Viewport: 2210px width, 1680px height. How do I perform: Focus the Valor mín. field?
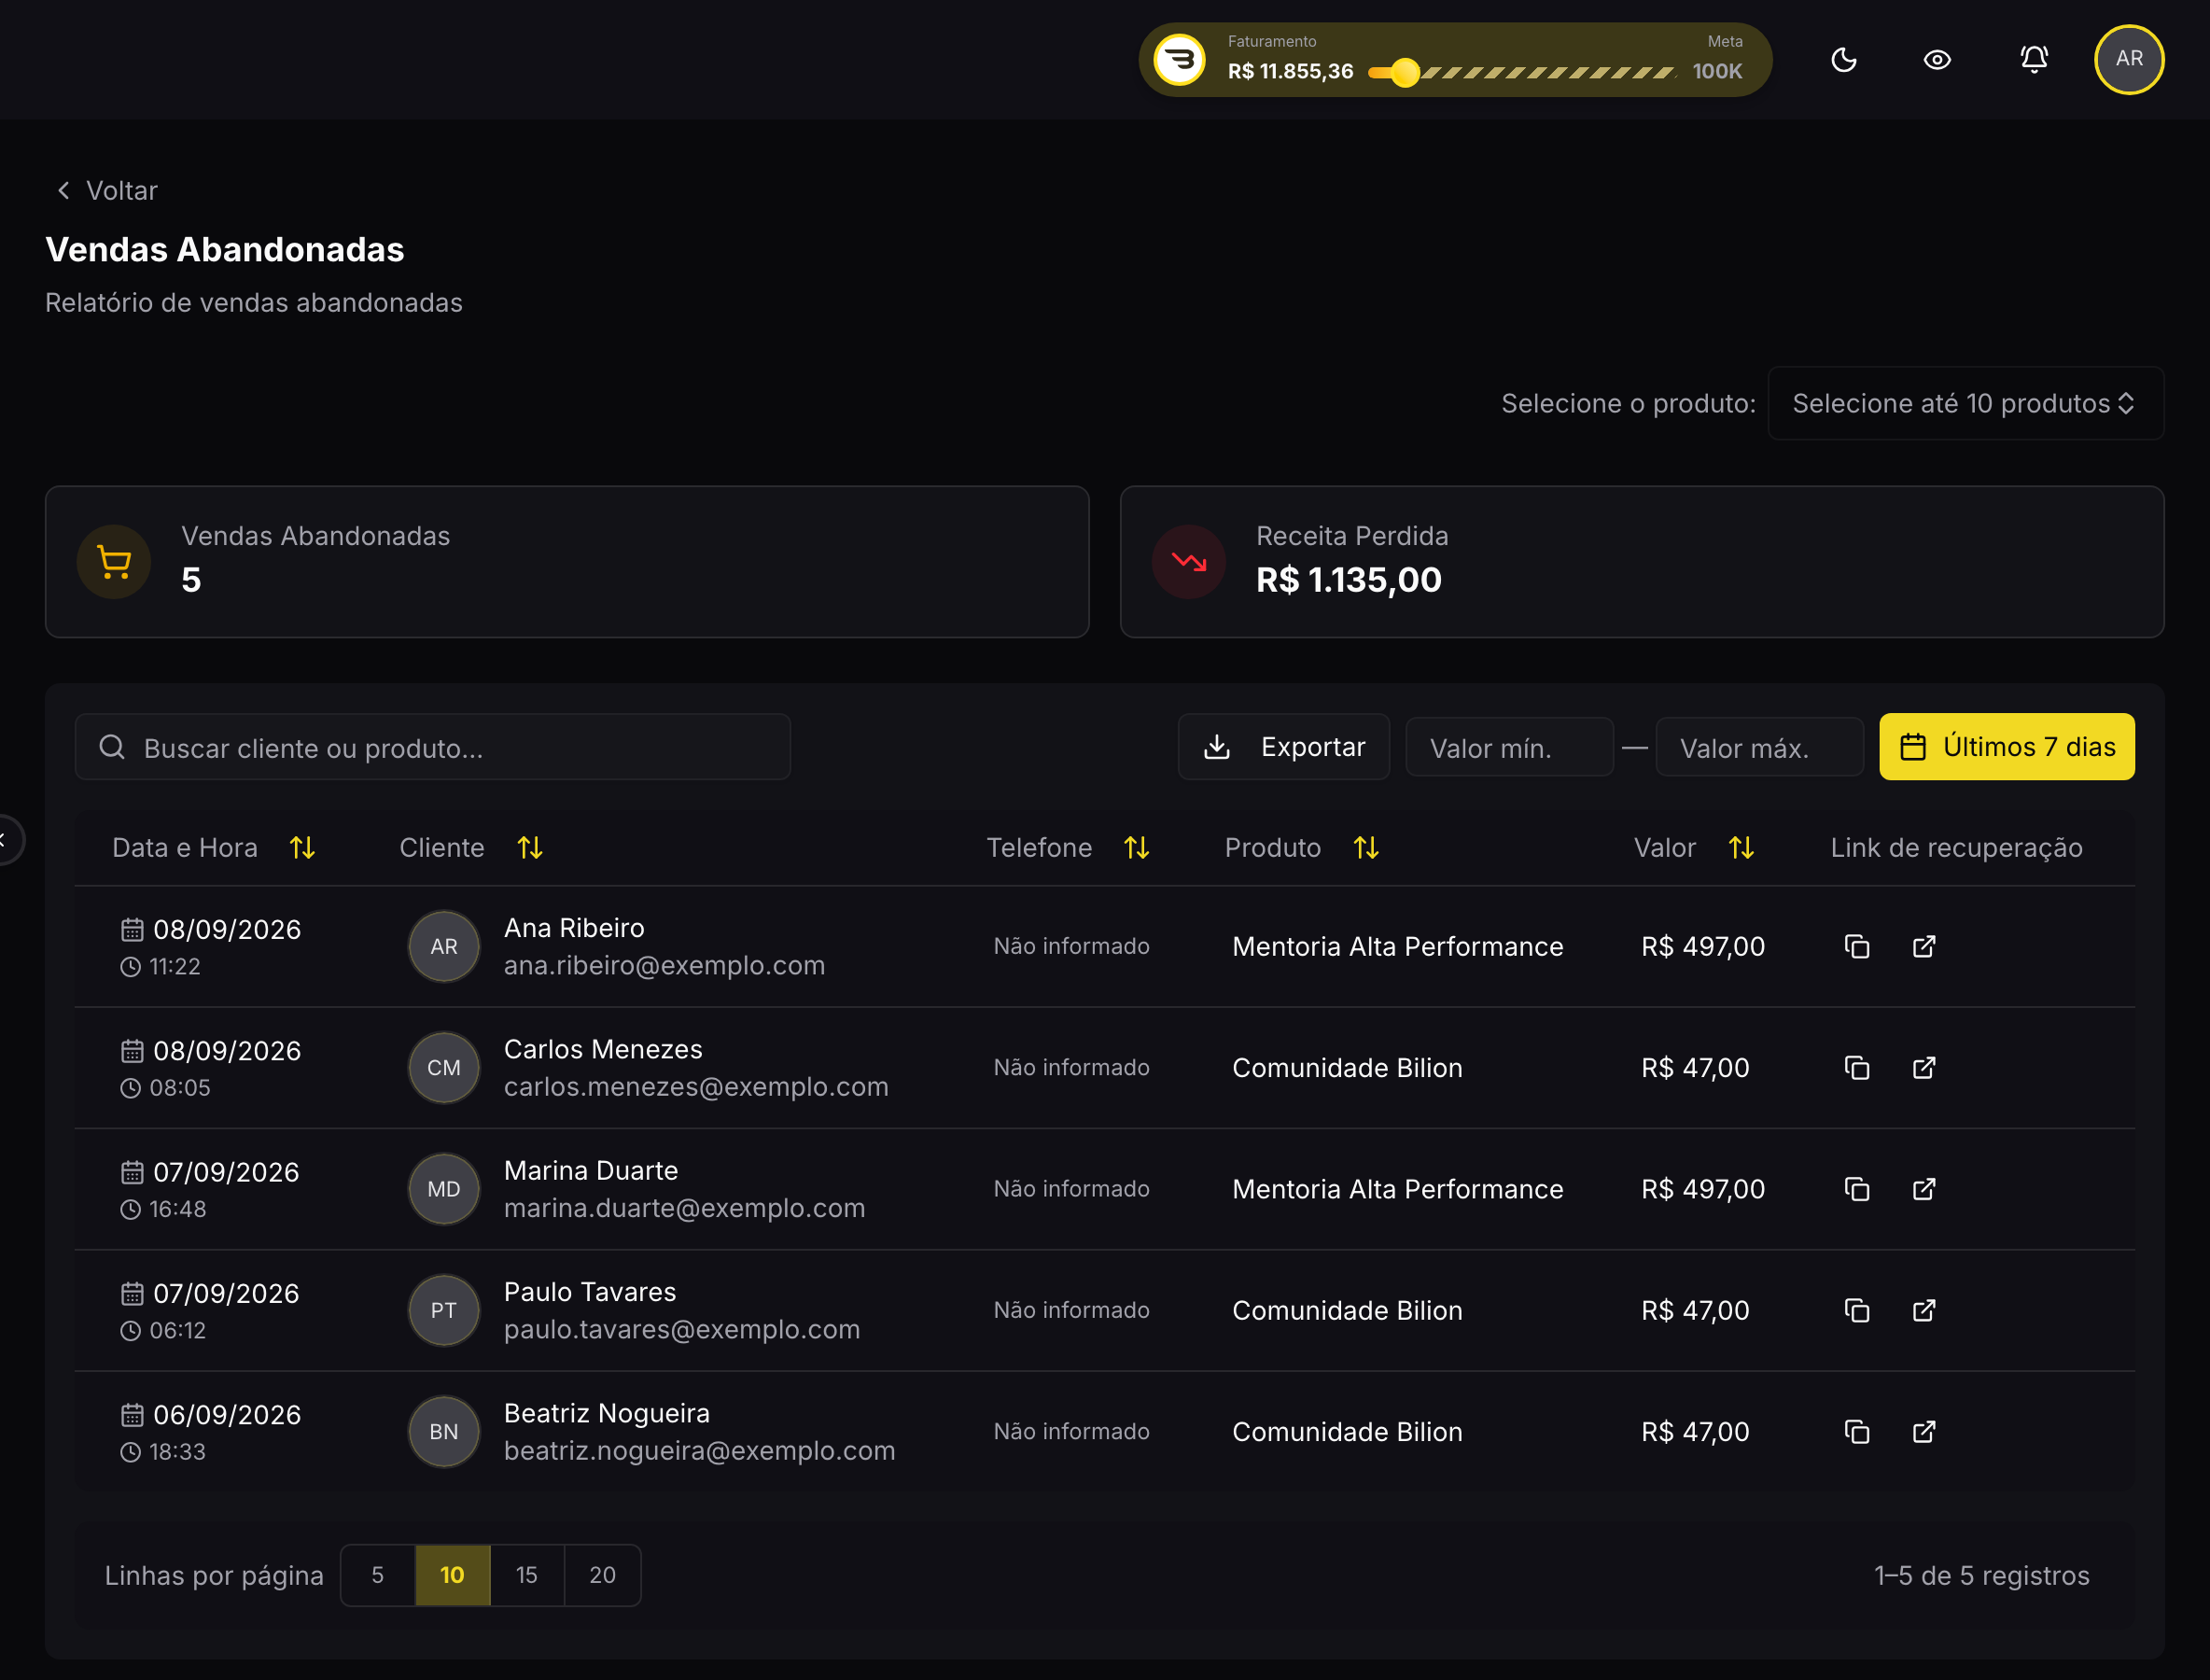click(x=1509, y=748)
